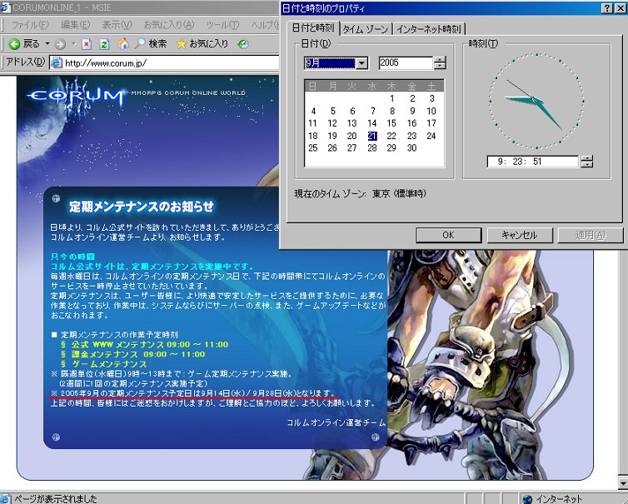Open the ツール(T) menu
This screenshot has height=504, width=628.
pyautogui.click(x=222, y=25)
